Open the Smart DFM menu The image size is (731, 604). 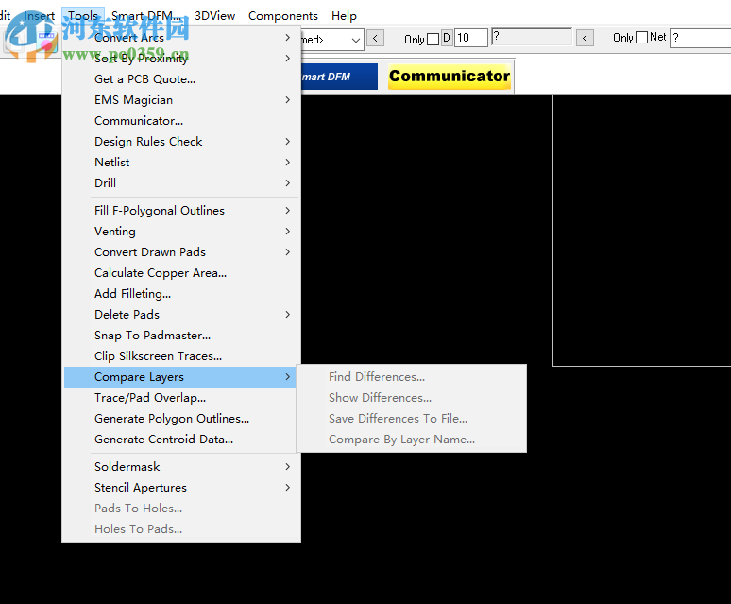[146, 16]
